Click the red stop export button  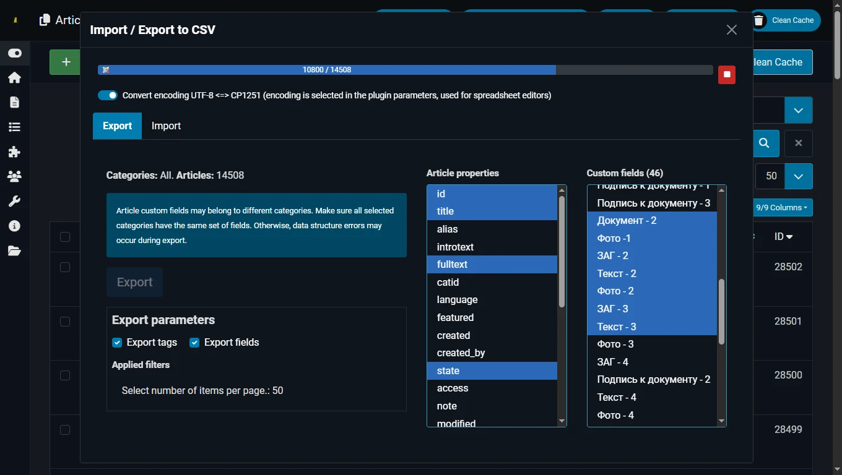(727, 75)
